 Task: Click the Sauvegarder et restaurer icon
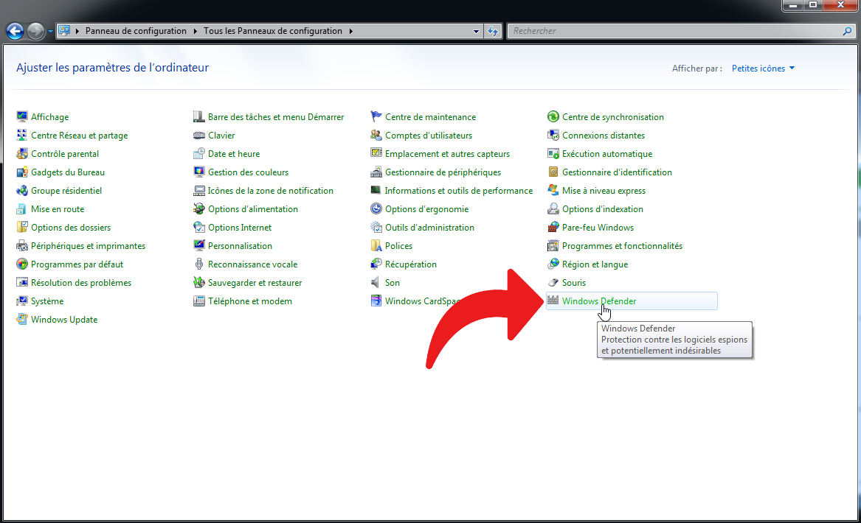click(x=198, y=282)
